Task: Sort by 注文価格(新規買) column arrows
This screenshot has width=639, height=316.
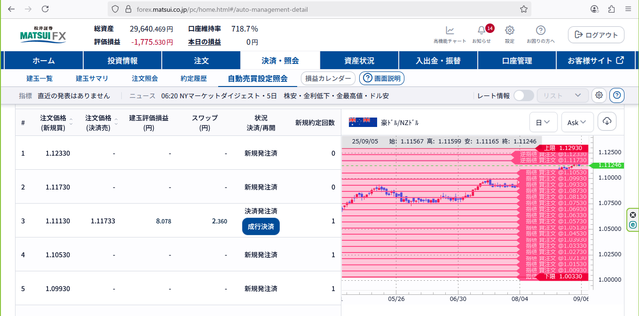Action: click(x=71, y=122)
